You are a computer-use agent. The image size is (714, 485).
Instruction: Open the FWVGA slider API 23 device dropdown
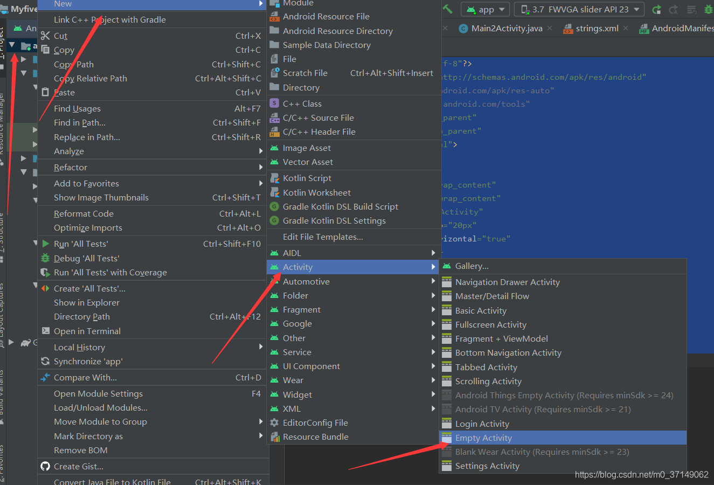(579, 9)
